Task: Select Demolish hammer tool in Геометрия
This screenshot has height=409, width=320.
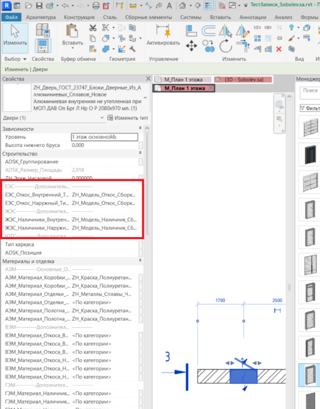Action: click(133, 49)
